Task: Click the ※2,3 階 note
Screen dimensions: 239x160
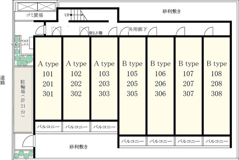Action: (96, 33)
